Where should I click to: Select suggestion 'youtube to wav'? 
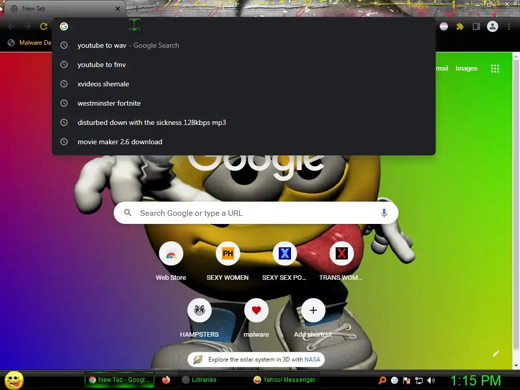click(244, 45)
